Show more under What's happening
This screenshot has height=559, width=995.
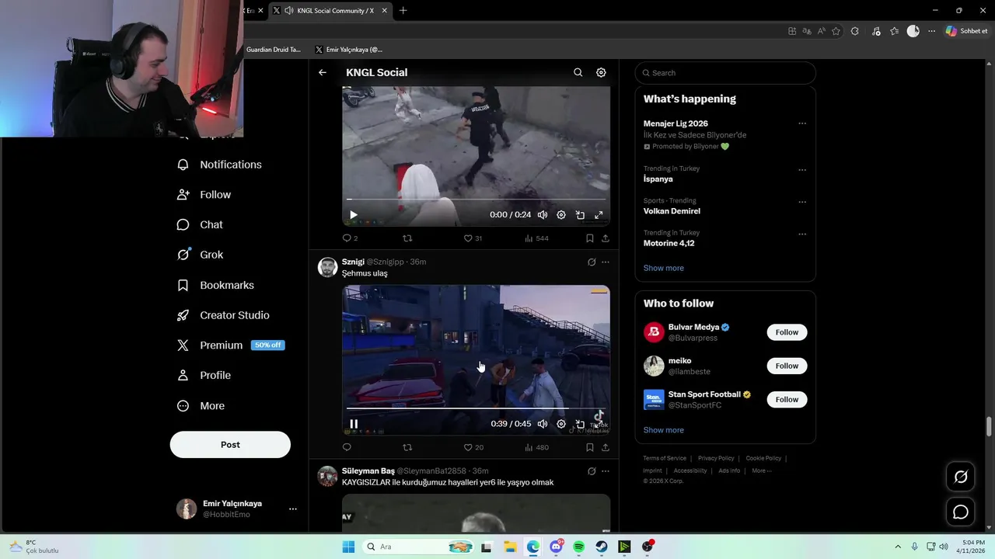(x=664, y=268)
